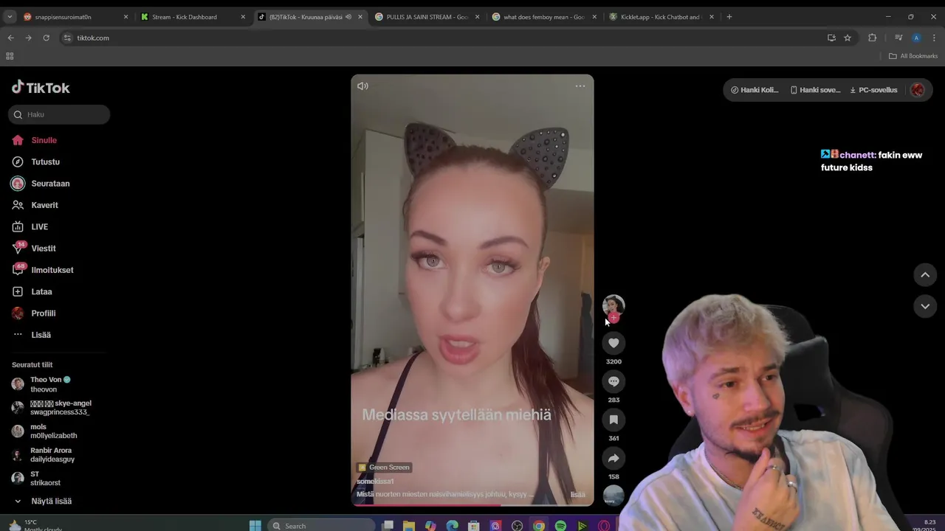Expand Näytä lisää followed accounts
This screenshot has height=531, width=945.
(x=51, y=502)
